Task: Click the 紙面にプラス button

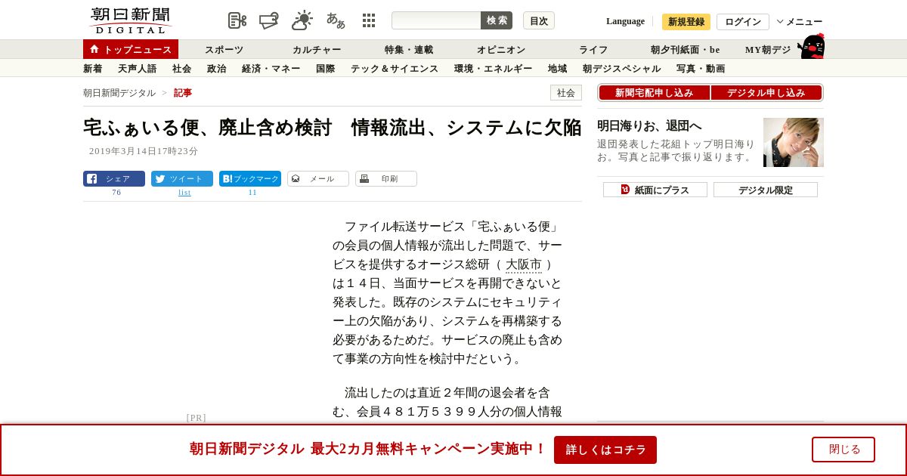Action: coord(655,190)
